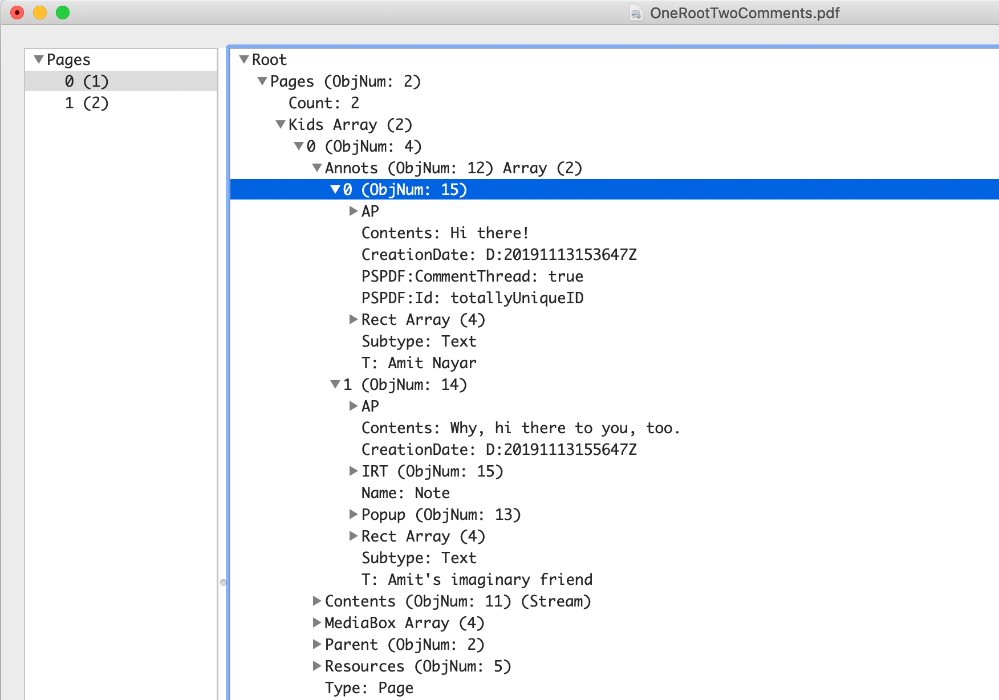Collapse the Root node

pos(243,59)
